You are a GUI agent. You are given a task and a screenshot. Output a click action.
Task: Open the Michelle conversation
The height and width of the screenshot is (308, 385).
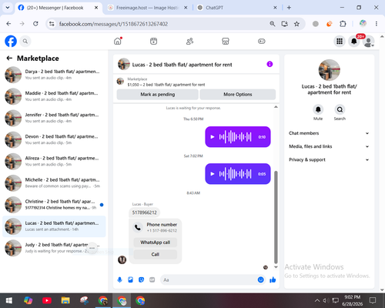point(54,183)
